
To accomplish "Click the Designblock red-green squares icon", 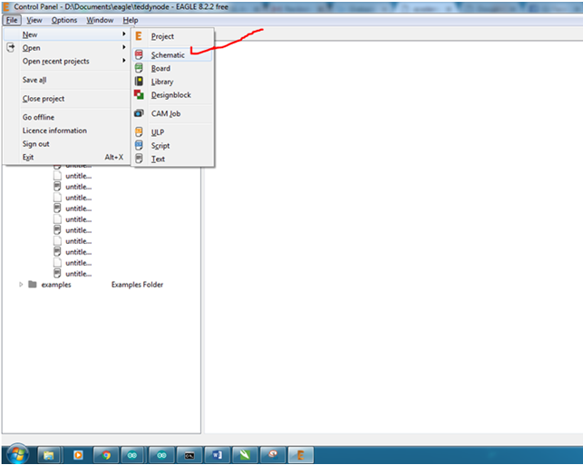I will [139, 94].
